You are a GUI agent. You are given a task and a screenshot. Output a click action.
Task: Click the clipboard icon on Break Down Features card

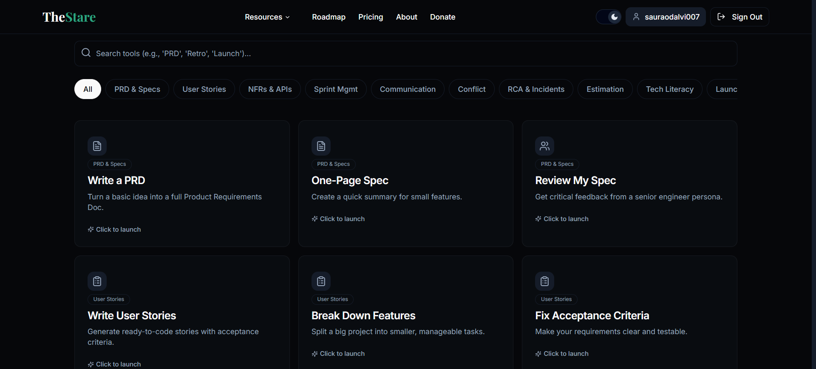tap(321, 281)
